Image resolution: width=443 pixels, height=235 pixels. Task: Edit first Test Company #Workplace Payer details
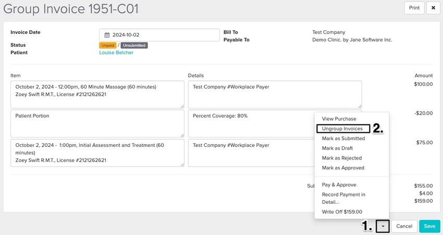pos(275,95)
